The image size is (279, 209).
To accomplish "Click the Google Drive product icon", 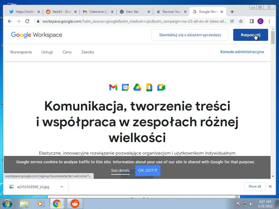I will pyautogui.click(x=137, y=87).
